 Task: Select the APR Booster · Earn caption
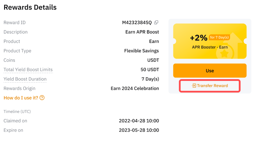click(210, 47)
